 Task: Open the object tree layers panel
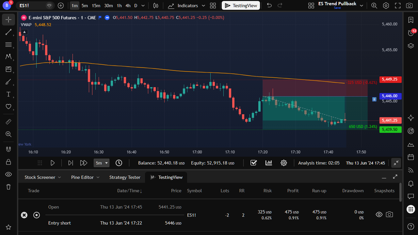pos(411,46)
